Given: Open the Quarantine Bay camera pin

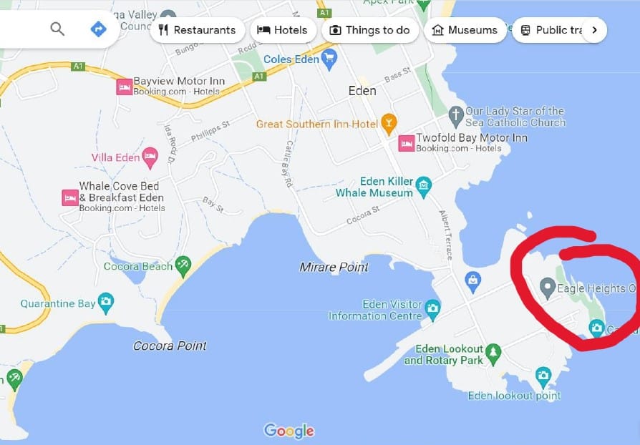Looking at the screenshot, I should [106, 303].
